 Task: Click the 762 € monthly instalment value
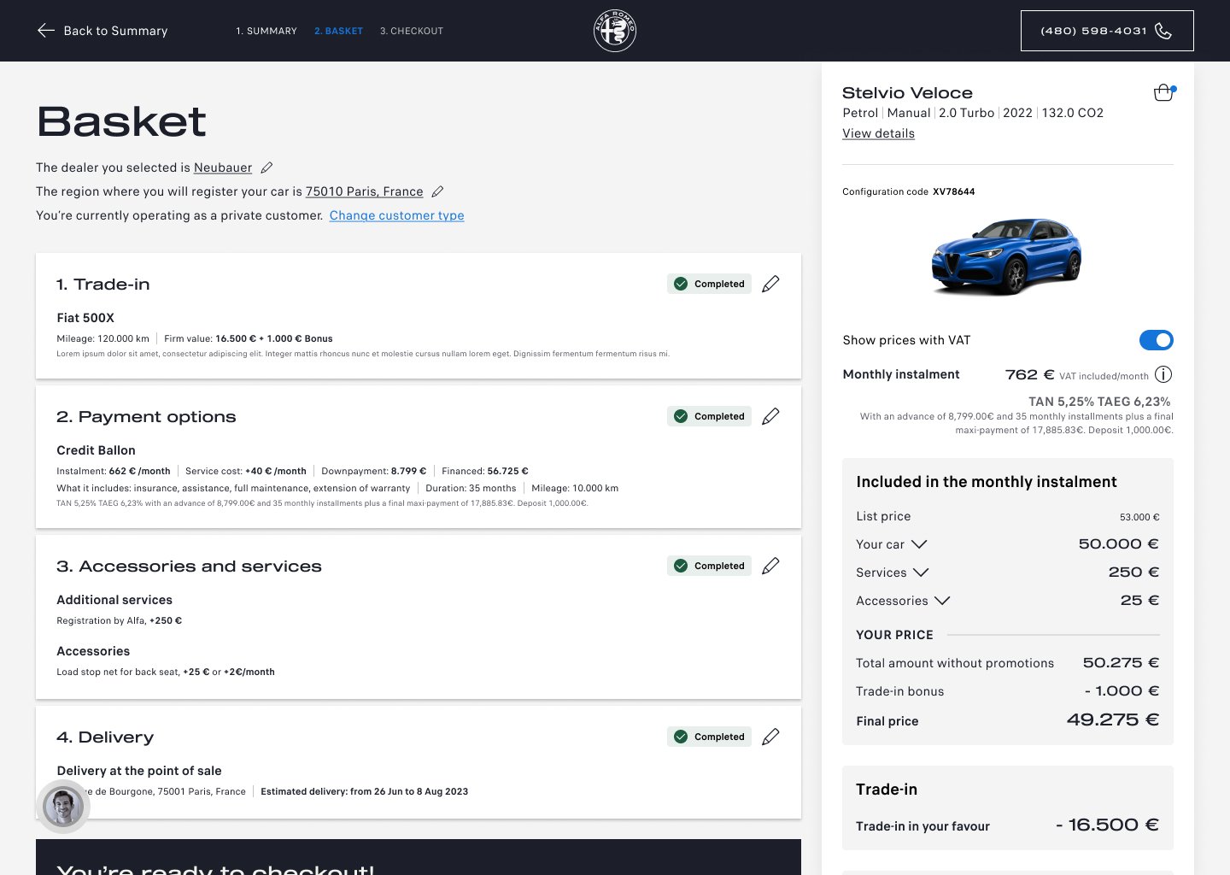[x=1029, y=374]
